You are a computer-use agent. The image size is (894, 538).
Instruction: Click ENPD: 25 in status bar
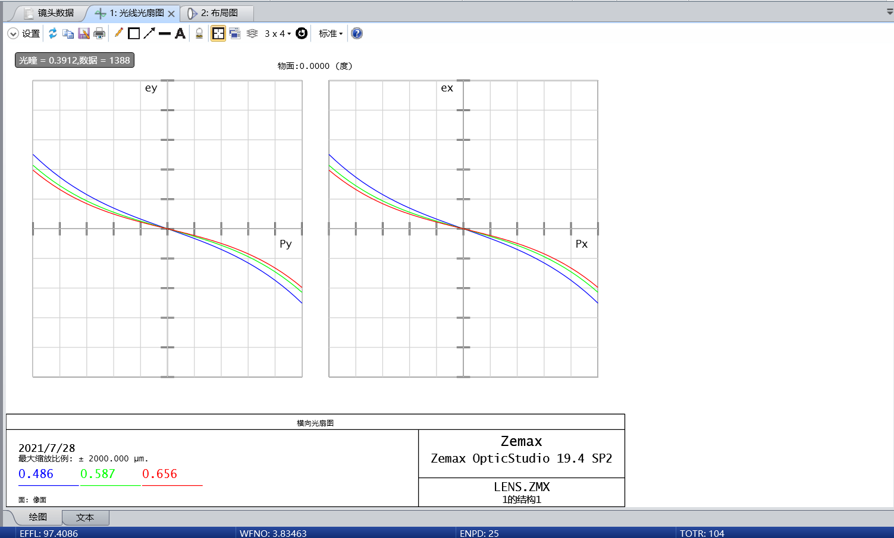pyautogui.click(x=479, y=533)
